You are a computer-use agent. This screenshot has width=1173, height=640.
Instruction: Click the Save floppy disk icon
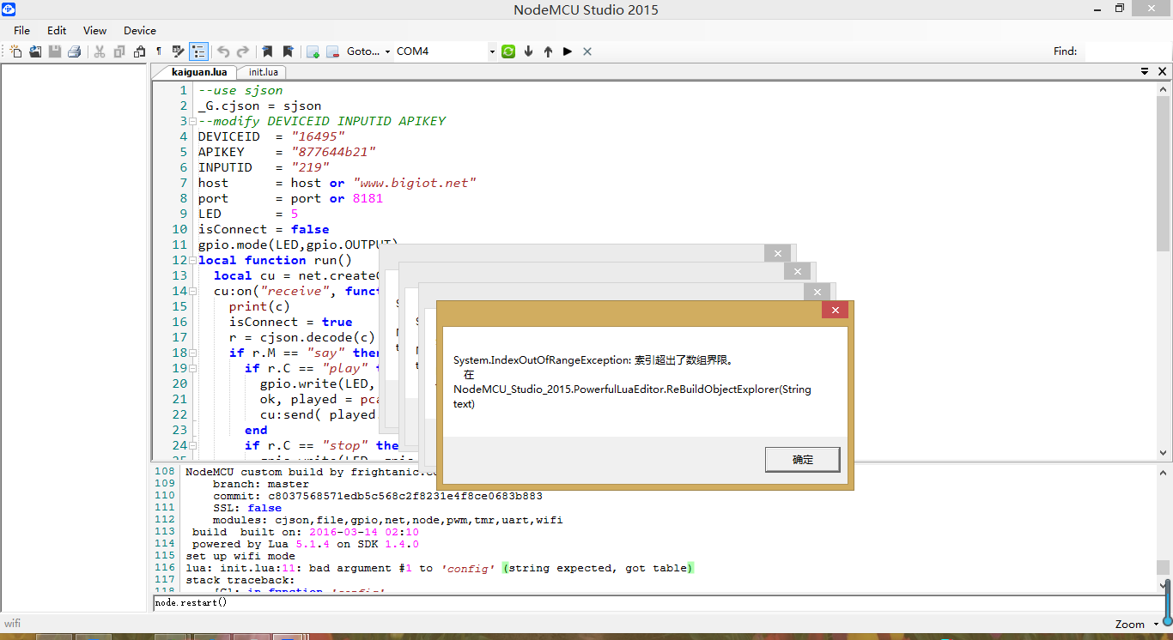55,51
